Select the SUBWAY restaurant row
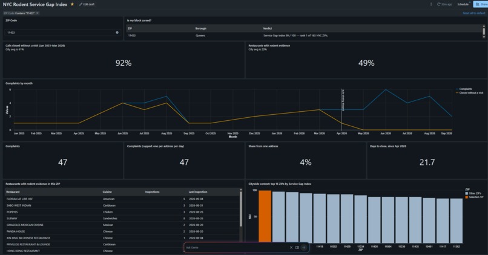The image size is (488, 255). click(122, 218)
